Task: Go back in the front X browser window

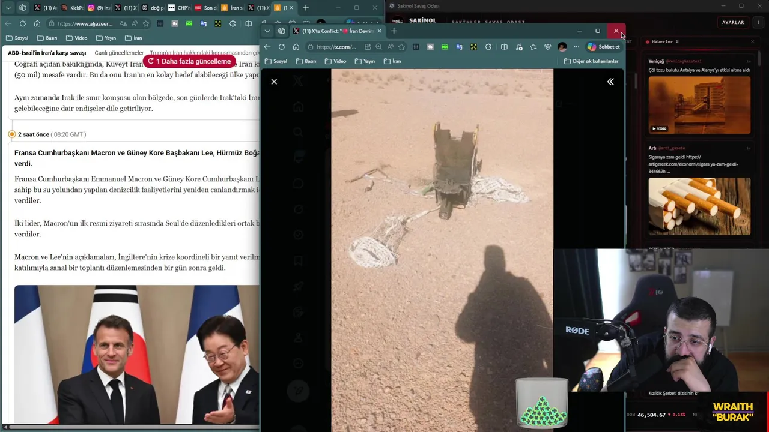Action: pyautogui.click(x=267, y=47)
